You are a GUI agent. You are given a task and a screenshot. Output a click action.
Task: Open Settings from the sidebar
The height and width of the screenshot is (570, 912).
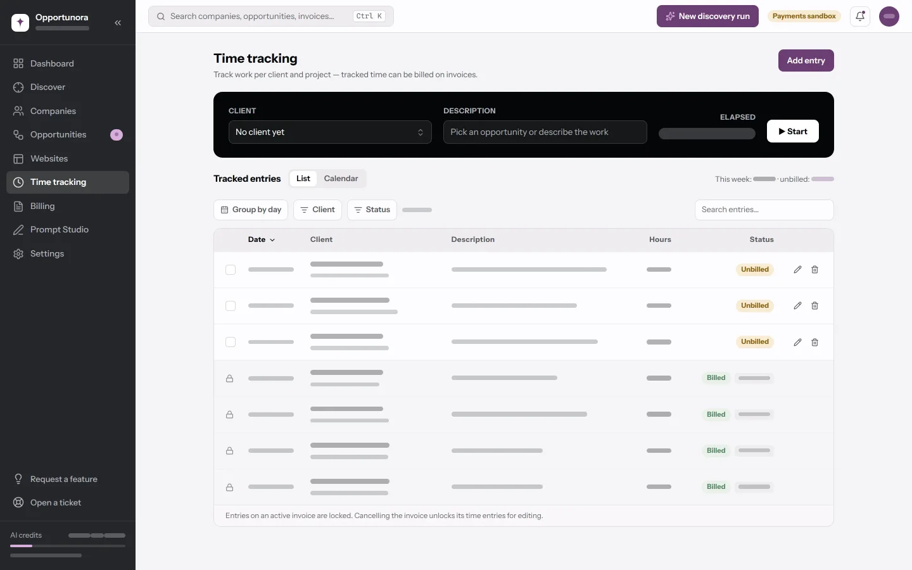68,253
